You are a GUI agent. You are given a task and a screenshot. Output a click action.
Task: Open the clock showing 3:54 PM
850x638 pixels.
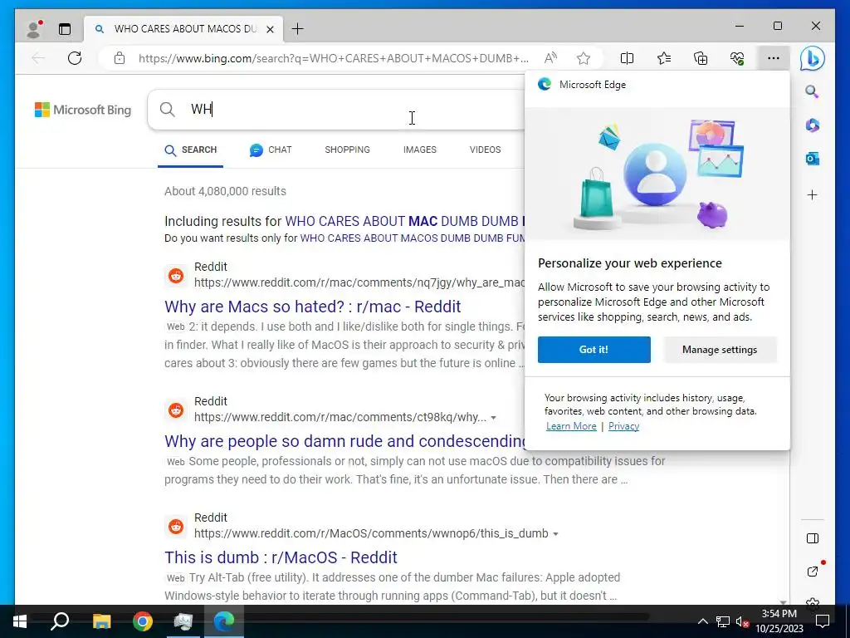pyautogui.click(x=779, y=621)
